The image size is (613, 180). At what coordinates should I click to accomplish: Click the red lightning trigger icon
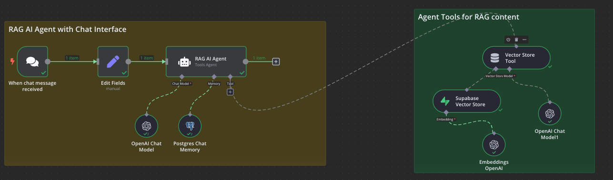(x=12, y=61)
